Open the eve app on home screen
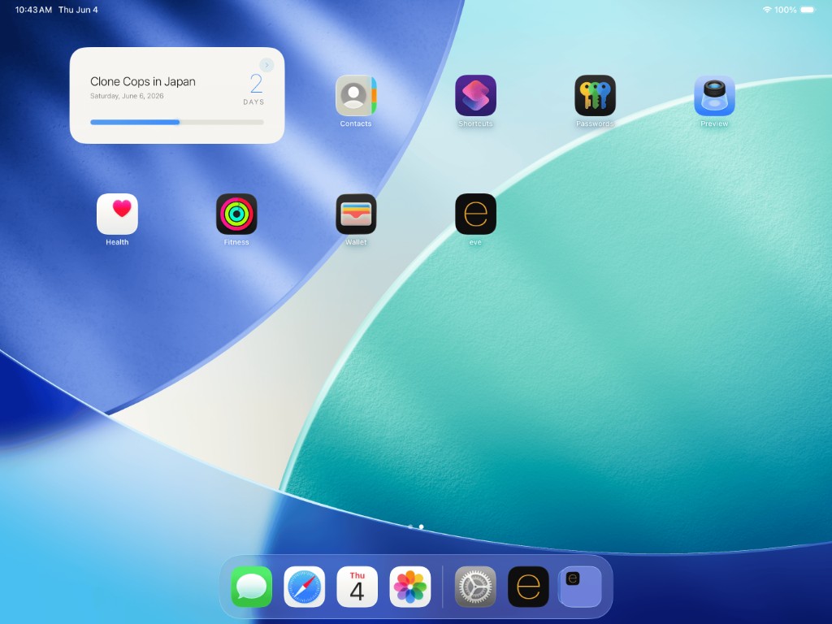832x624 pixels. 475,214
